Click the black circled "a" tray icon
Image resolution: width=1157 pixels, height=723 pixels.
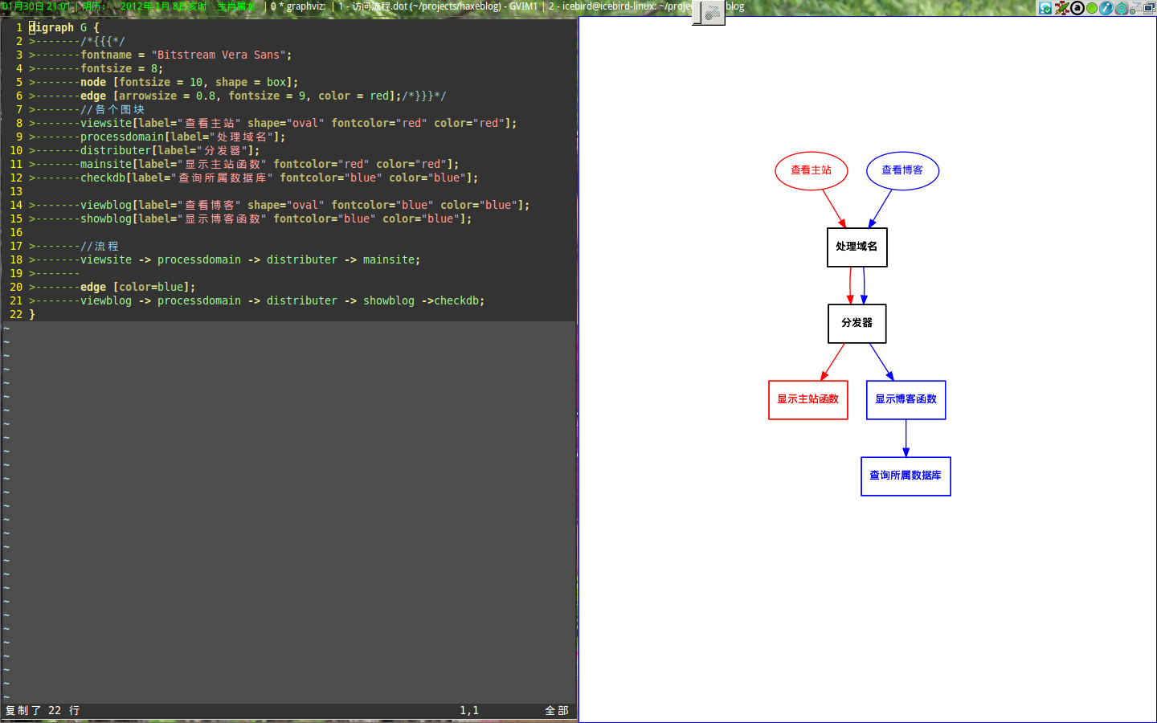pyautogui.click(x=1076, y=7)
